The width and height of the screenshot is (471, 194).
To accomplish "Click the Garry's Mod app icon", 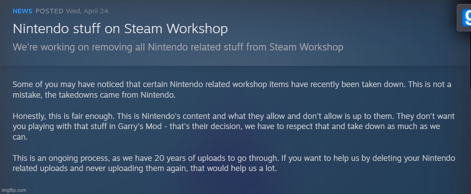I will tap(464, 18).
